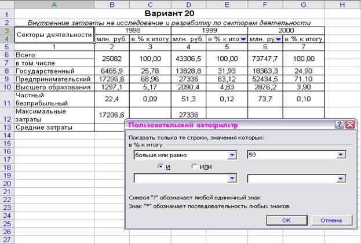Open the value dropdown showing 50
The image size is (361, 244).
point(341,155)
